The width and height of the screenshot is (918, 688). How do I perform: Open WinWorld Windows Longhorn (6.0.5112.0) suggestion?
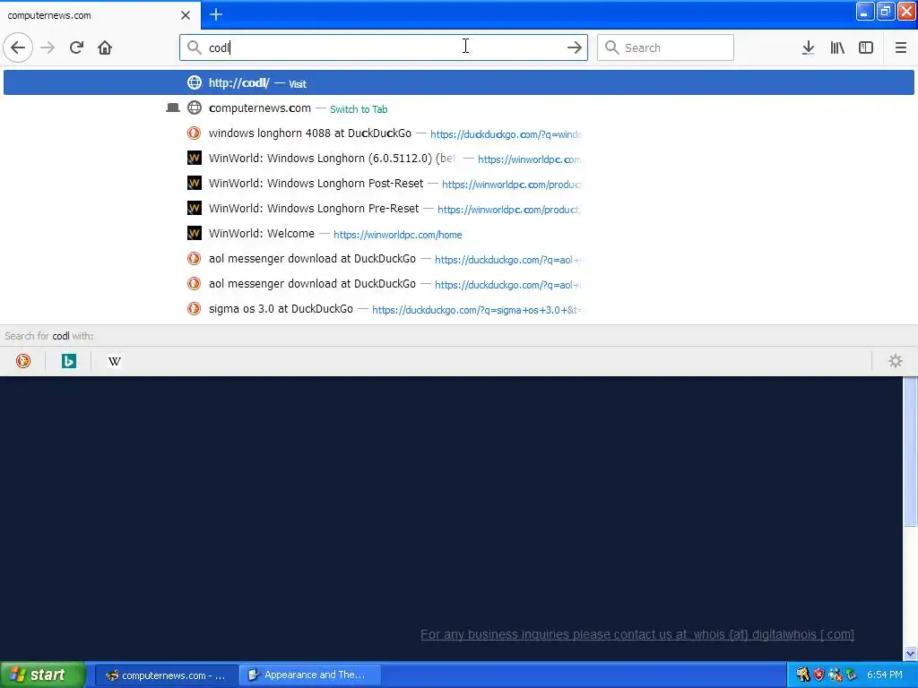[x=458, y=158]
